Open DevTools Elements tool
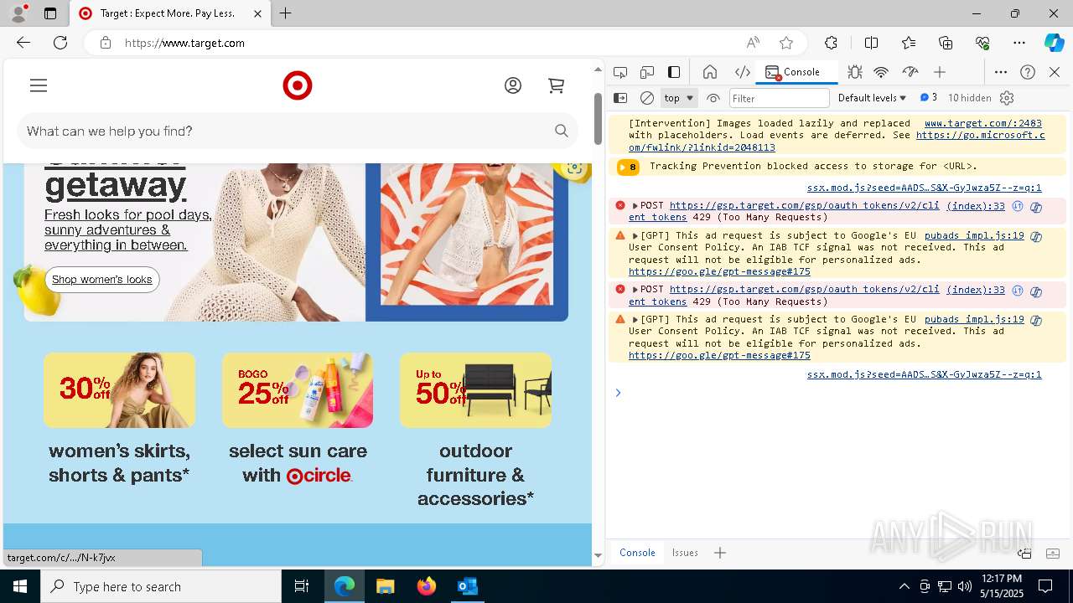Image resolution: width=1073 pixels, height=603 pixels. pyautogui.click(x=742, y=72)
